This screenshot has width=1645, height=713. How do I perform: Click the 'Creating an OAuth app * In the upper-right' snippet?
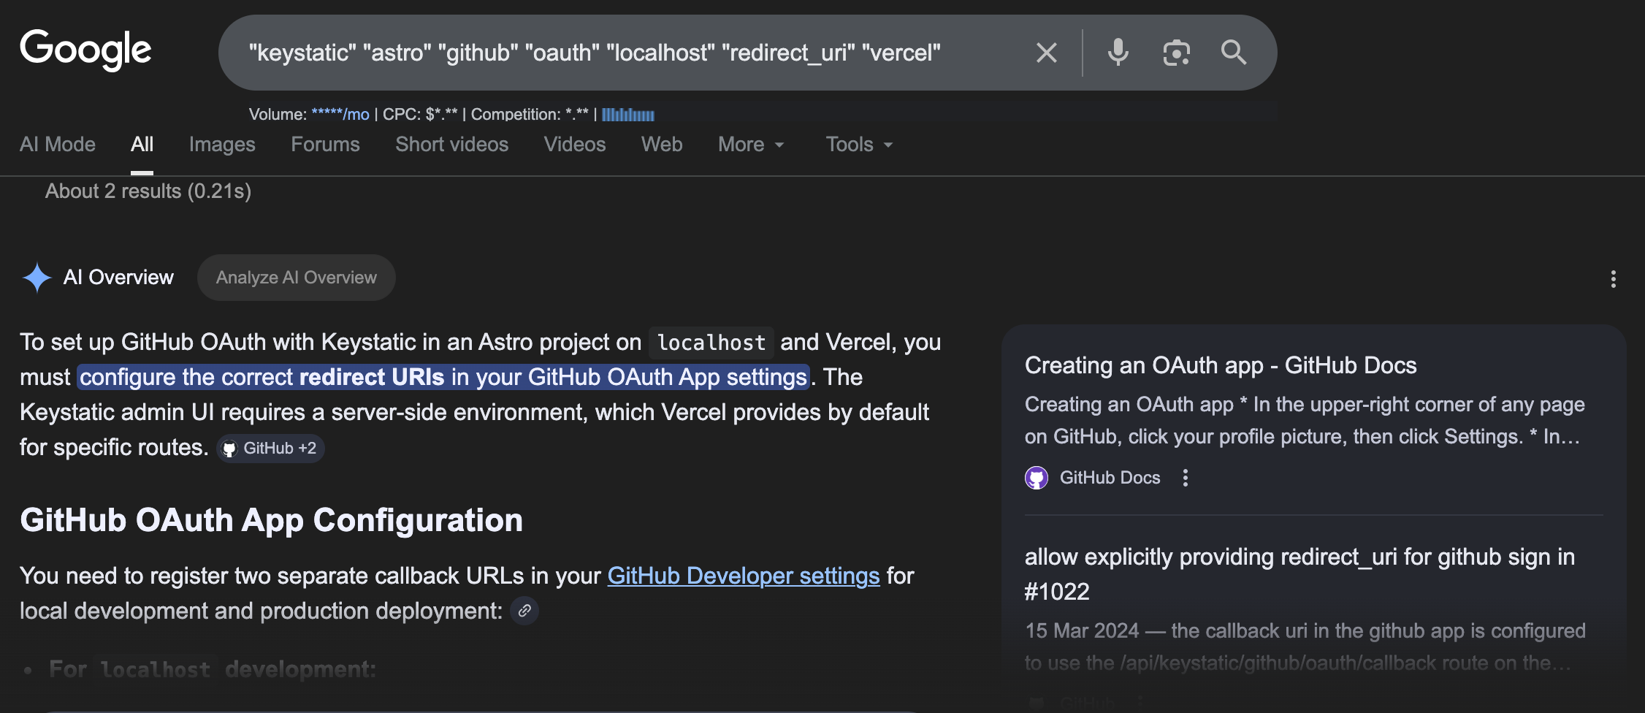click(1305, 421)
